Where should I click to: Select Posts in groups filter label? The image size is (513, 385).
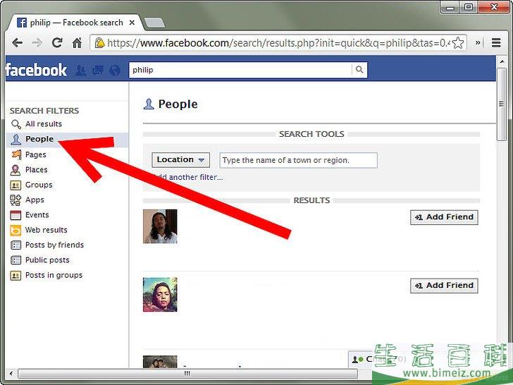tap(54, 275)
